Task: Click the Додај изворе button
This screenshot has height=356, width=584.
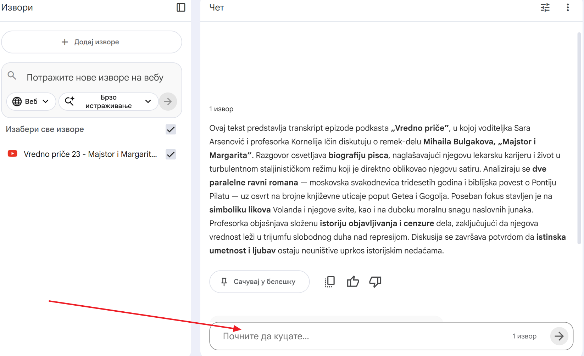Action: [x=91, y=42]
